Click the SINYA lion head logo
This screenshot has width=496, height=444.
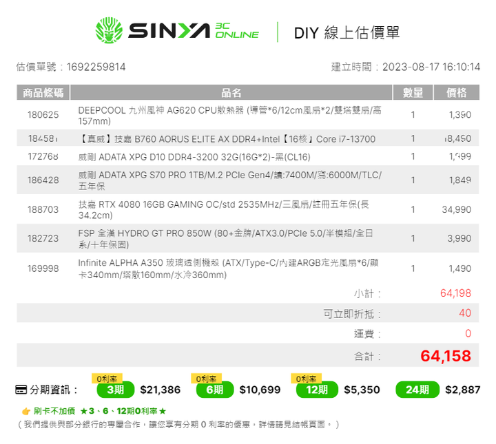click(x=109, y=30)
